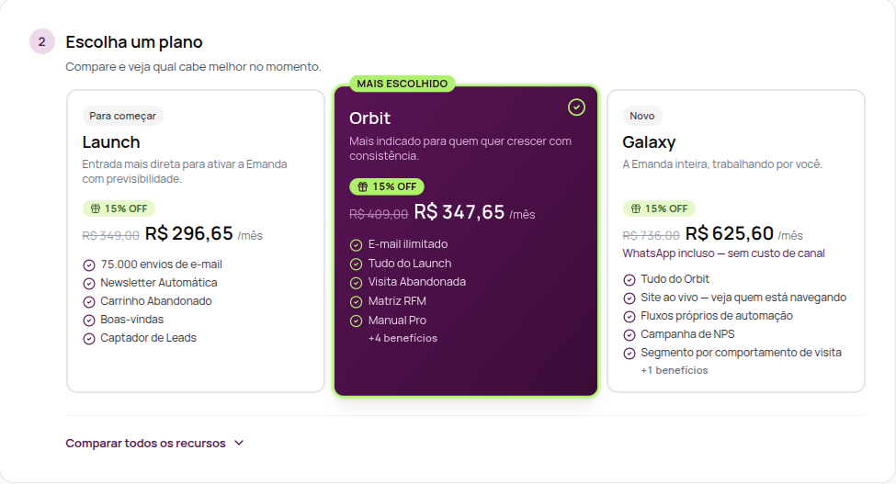Click 'Newsletter Automática' feature text
The width and height of the screenshot is (896, 484).
(159, 283)
